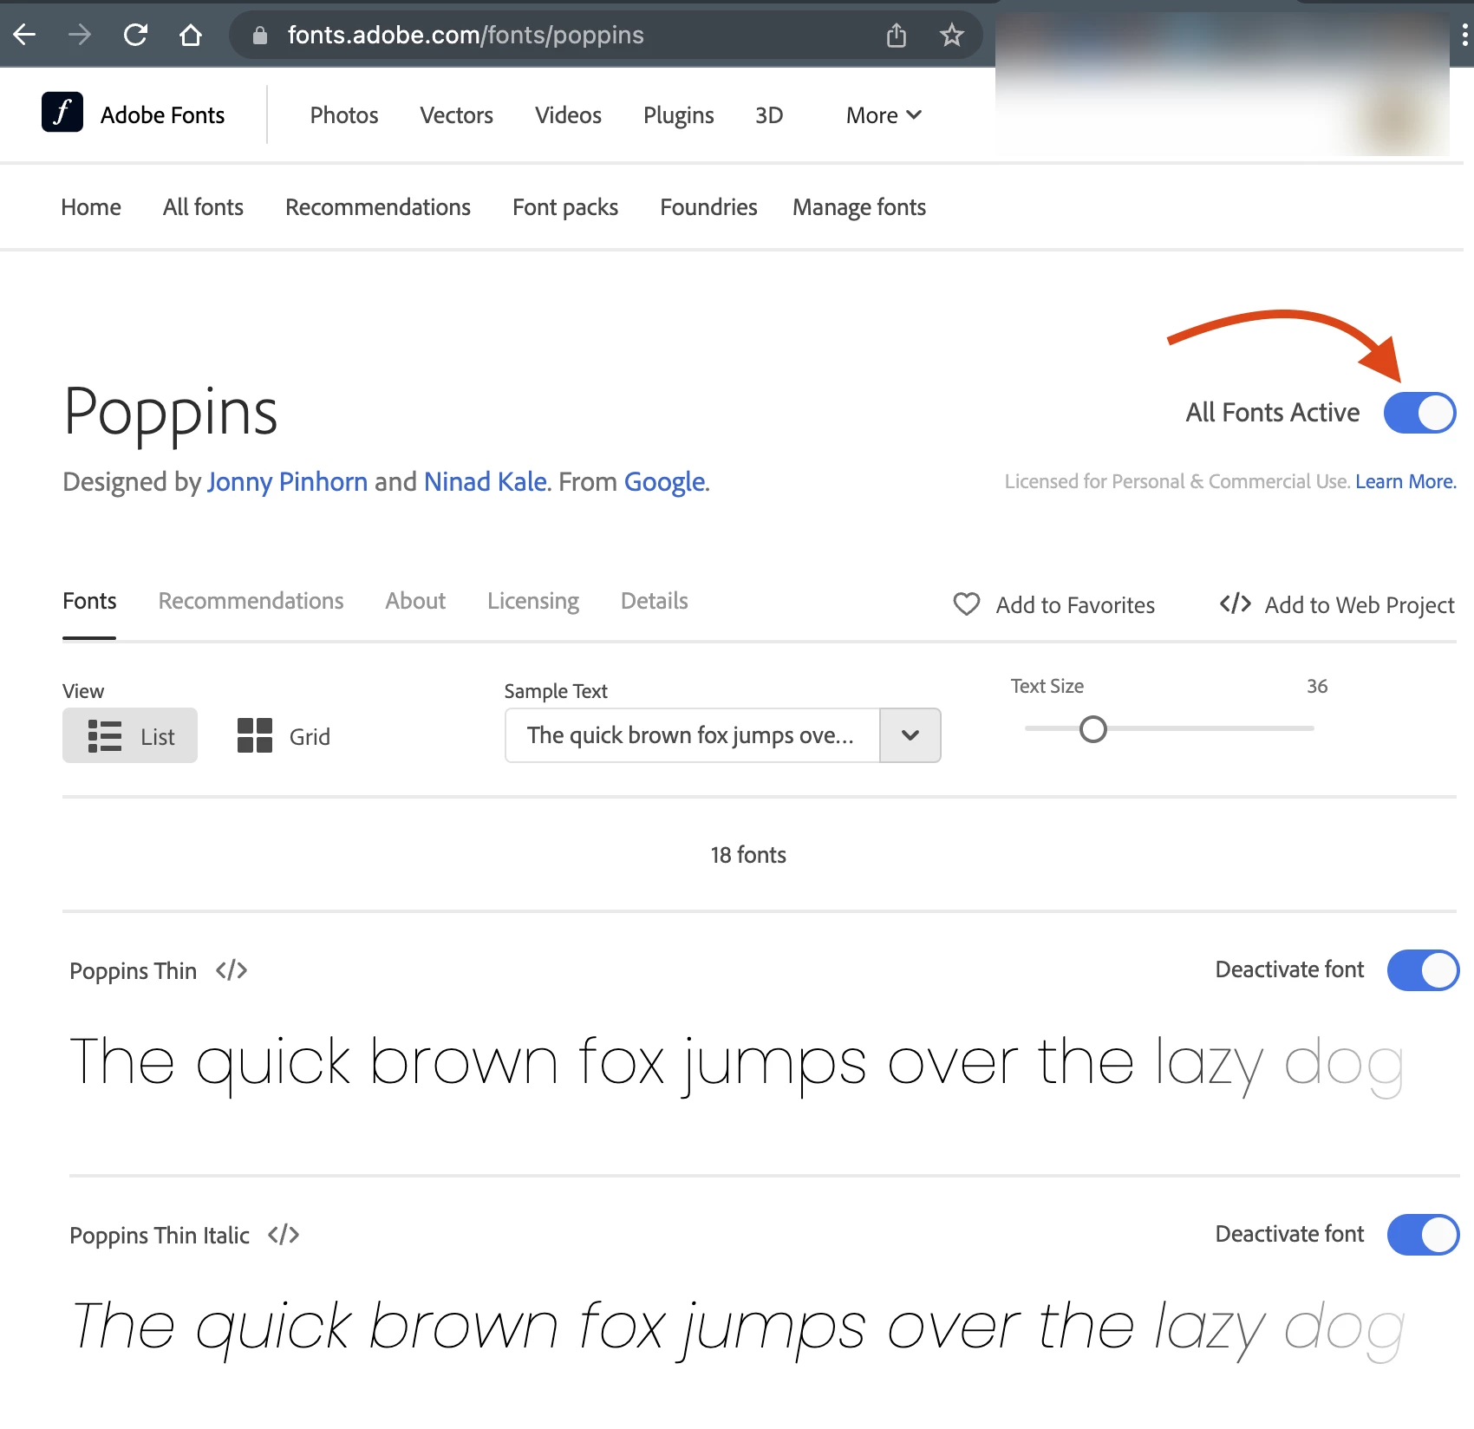Viewport: 1474px width, 1429px height.
Task: Deactivate Poppins Thin Italic font toggle
Action: (1424, 1235)
